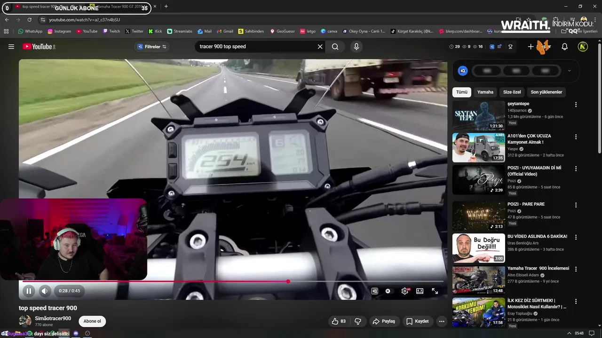Open the 'BU VİDEO ASLINDA 6 DAKİKA!' title

click(537, 236)
